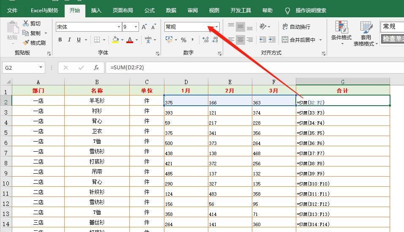Click the wén phonetic guide icon
Screen dimensions: 404x232
point(148,39)
